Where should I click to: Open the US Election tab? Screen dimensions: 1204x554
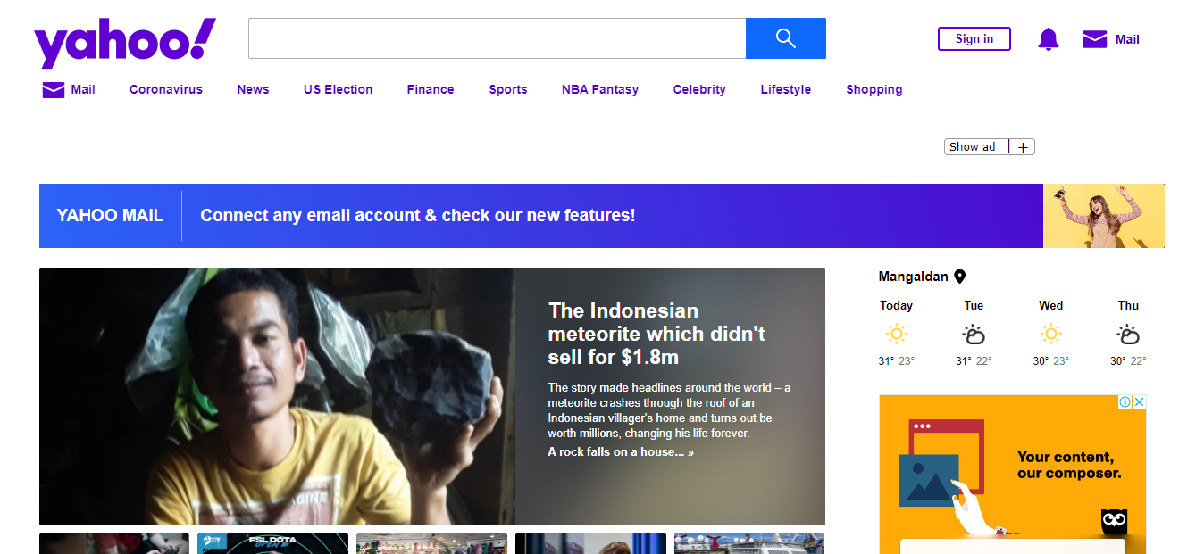tap(338, 89)
